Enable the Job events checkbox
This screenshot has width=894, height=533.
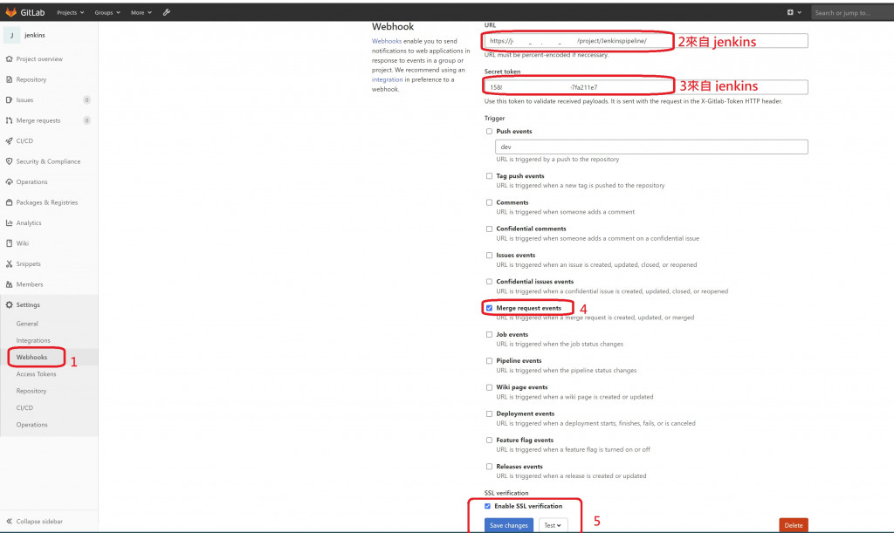pyautogui.click(x=489, y=334)
